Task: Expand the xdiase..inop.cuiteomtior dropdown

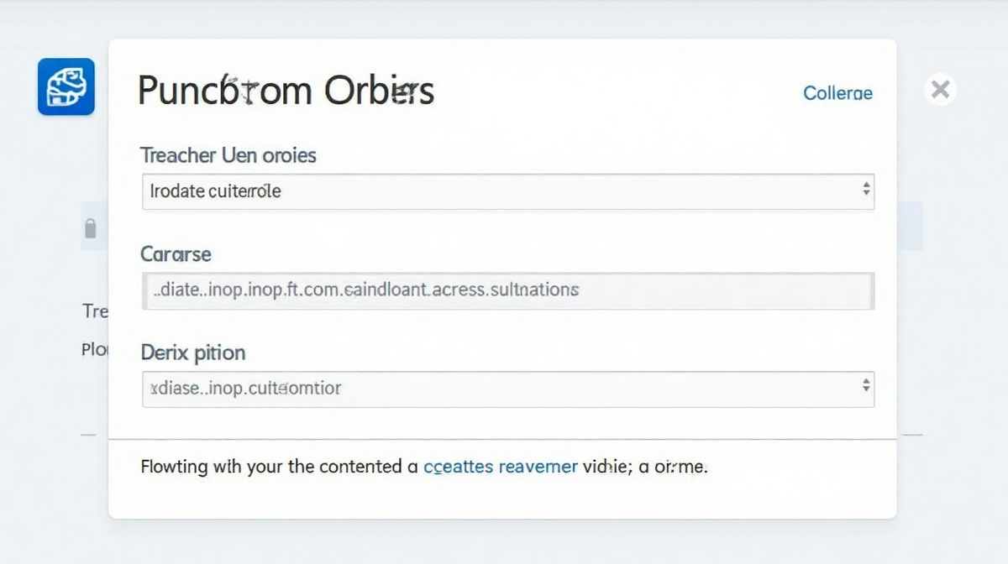Action: point(508,389)
